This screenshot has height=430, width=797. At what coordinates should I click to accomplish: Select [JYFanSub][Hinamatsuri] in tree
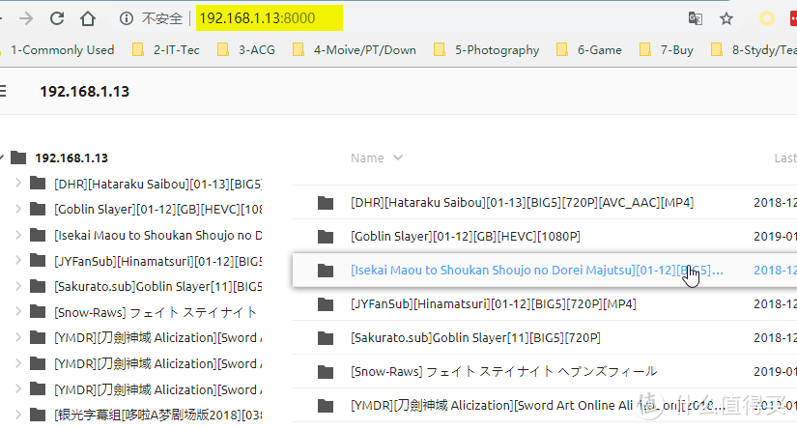pyautogui.click(x=157, y=261)
